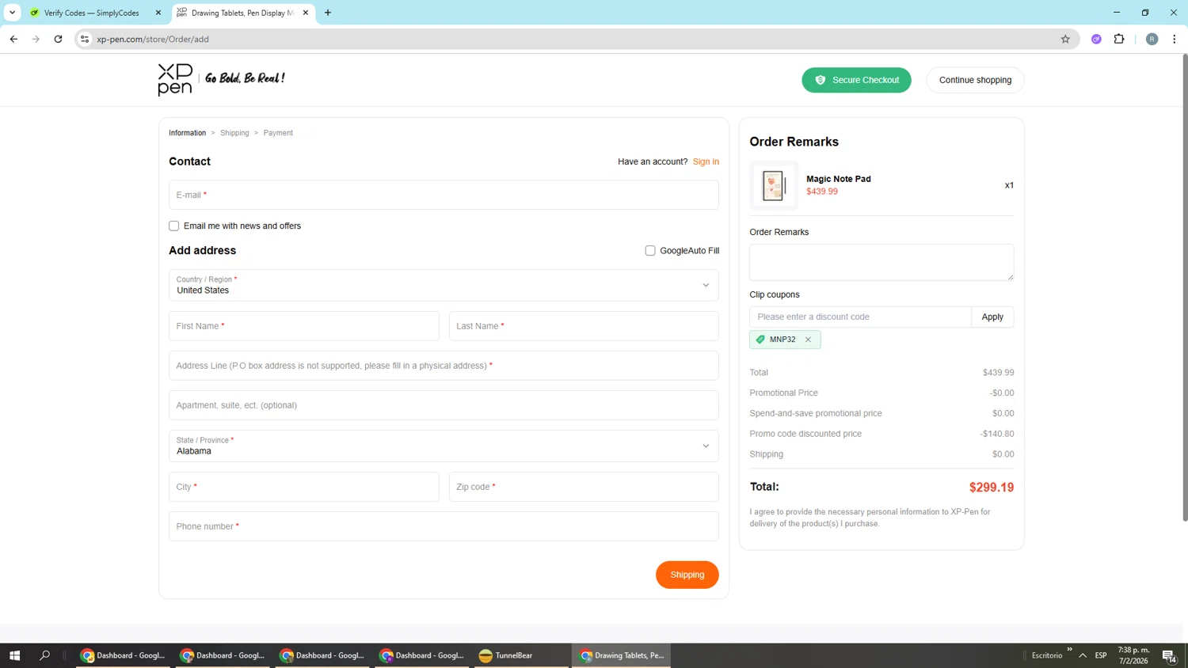Expand the State / Province dropdown
Image resolution: width=1188 pixels, height=668 pixels.
coord(444,446)
